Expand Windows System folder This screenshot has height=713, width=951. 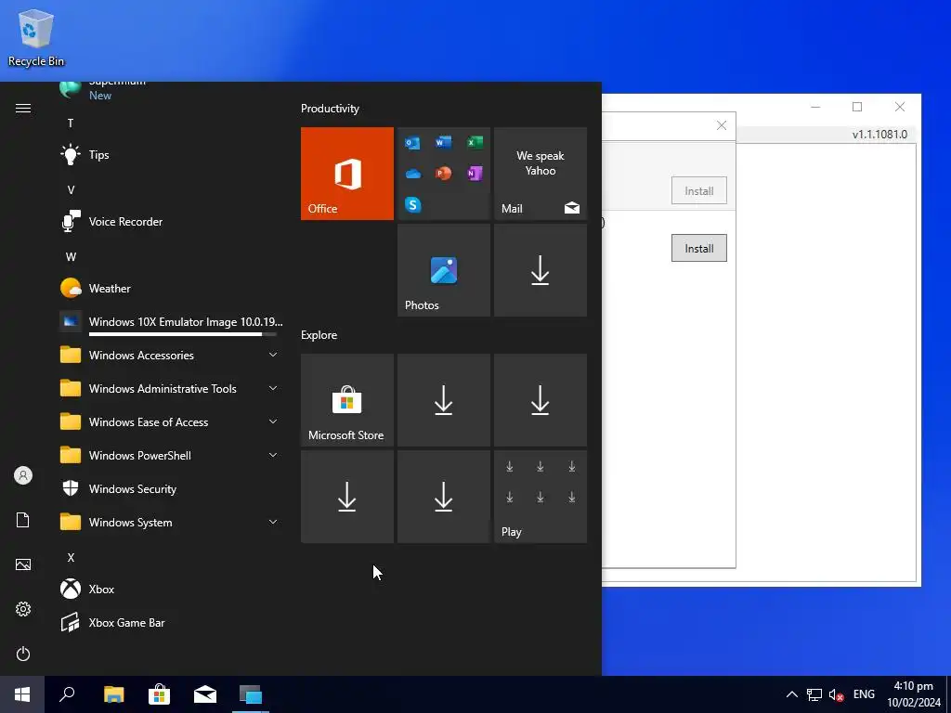(x=170, y=522)
